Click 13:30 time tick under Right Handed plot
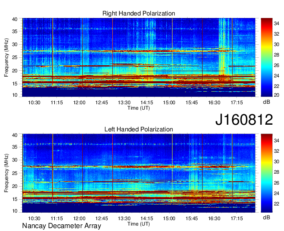 [x=124, y=103]
